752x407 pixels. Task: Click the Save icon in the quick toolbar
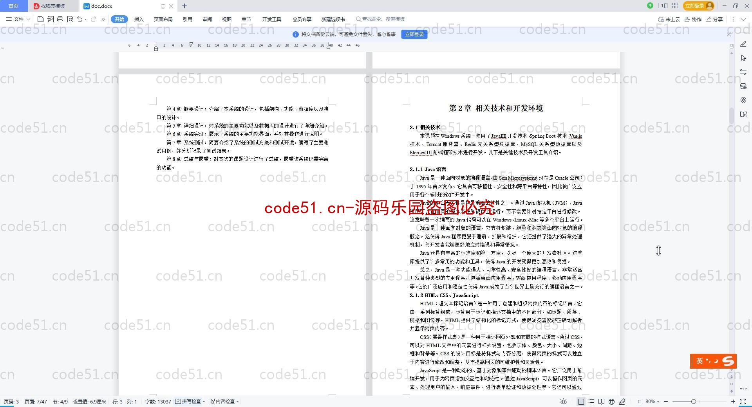40,19
